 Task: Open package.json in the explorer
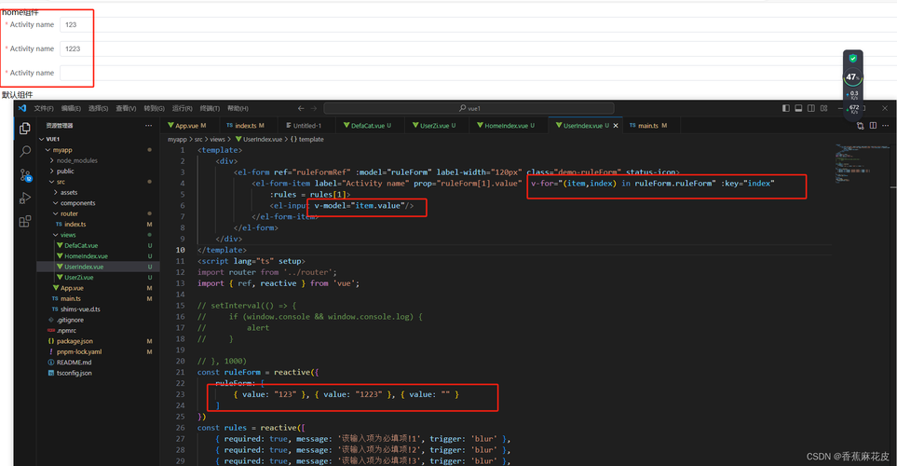point(75,341)
